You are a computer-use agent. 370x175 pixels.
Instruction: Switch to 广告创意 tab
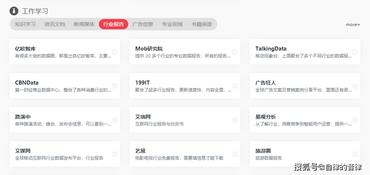[x=143, y=24]
